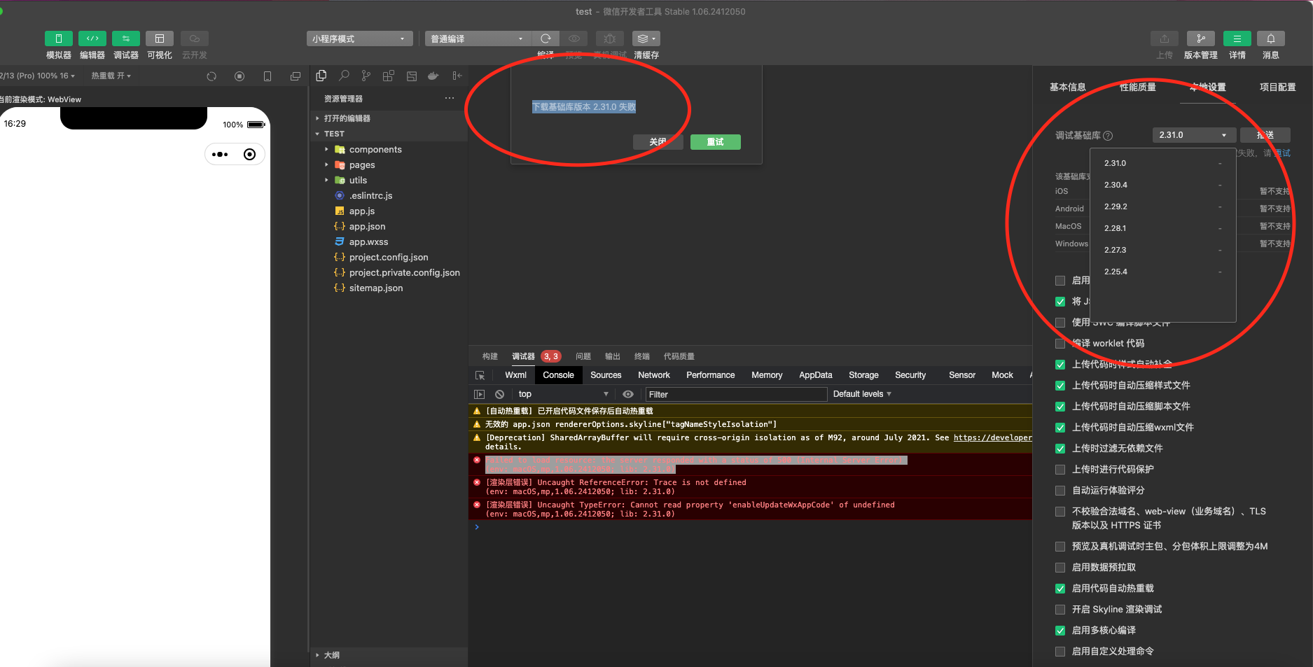Switch to the 基本信息 tab
This screenshot has height=667, width=1313.
coord(1068,87)
